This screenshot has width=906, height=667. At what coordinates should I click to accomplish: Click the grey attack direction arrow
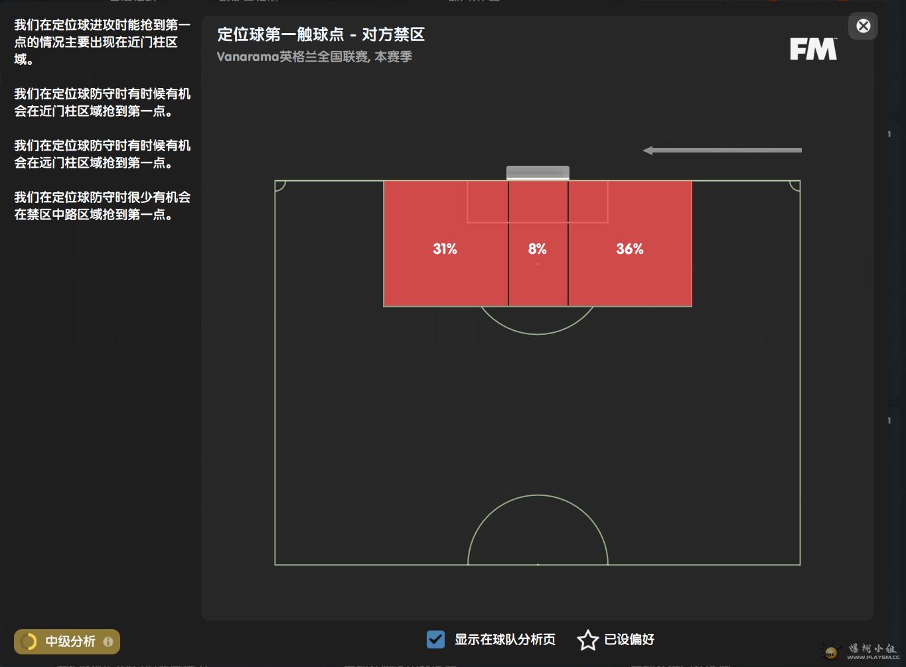[722, 151]
